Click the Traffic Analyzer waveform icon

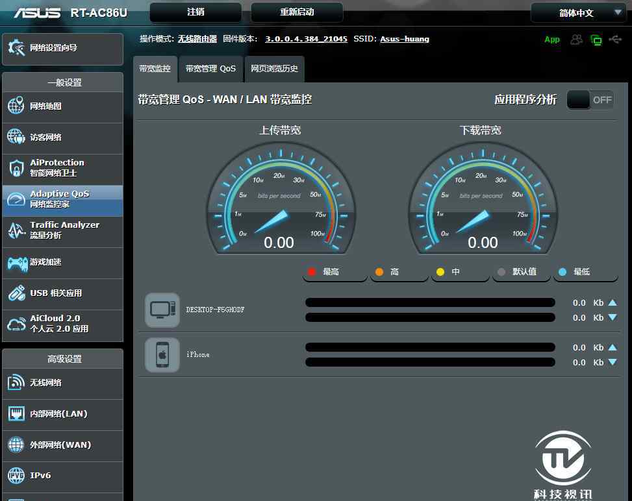pos(16,230)
